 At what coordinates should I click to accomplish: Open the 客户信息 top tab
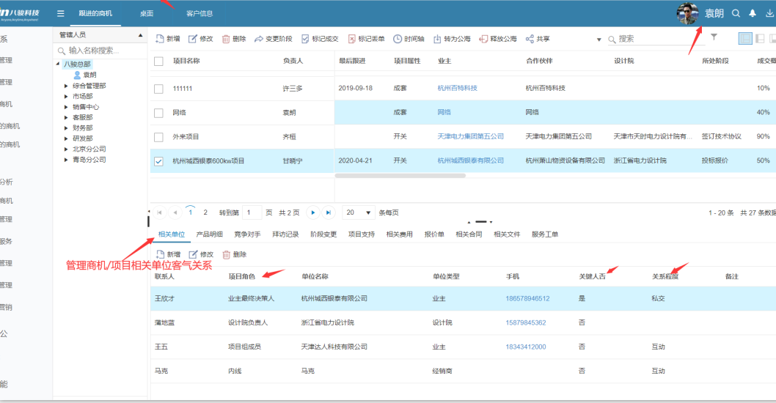[200, 13]
